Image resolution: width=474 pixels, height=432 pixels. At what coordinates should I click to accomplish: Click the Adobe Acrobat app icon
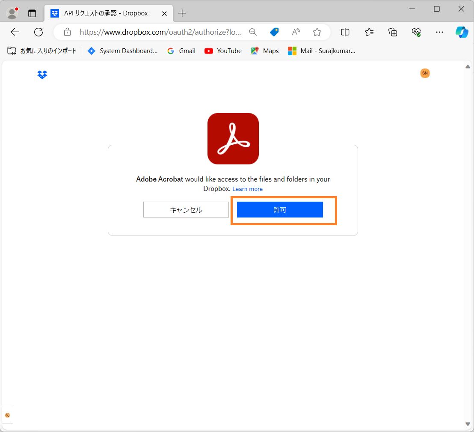[233, 138]
